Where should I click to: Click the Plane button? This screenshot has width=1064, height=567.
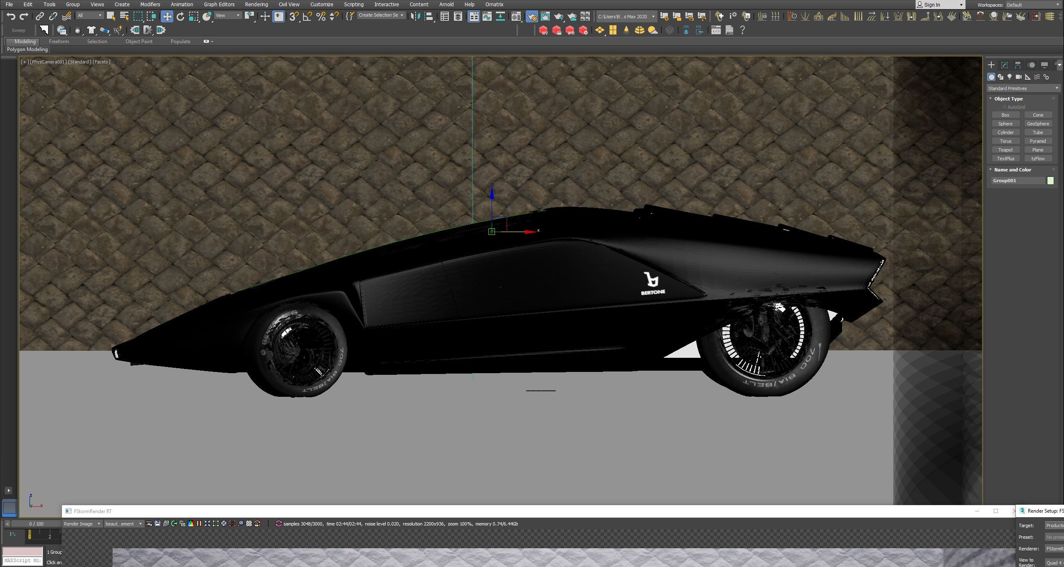[x=1038, y=150]
